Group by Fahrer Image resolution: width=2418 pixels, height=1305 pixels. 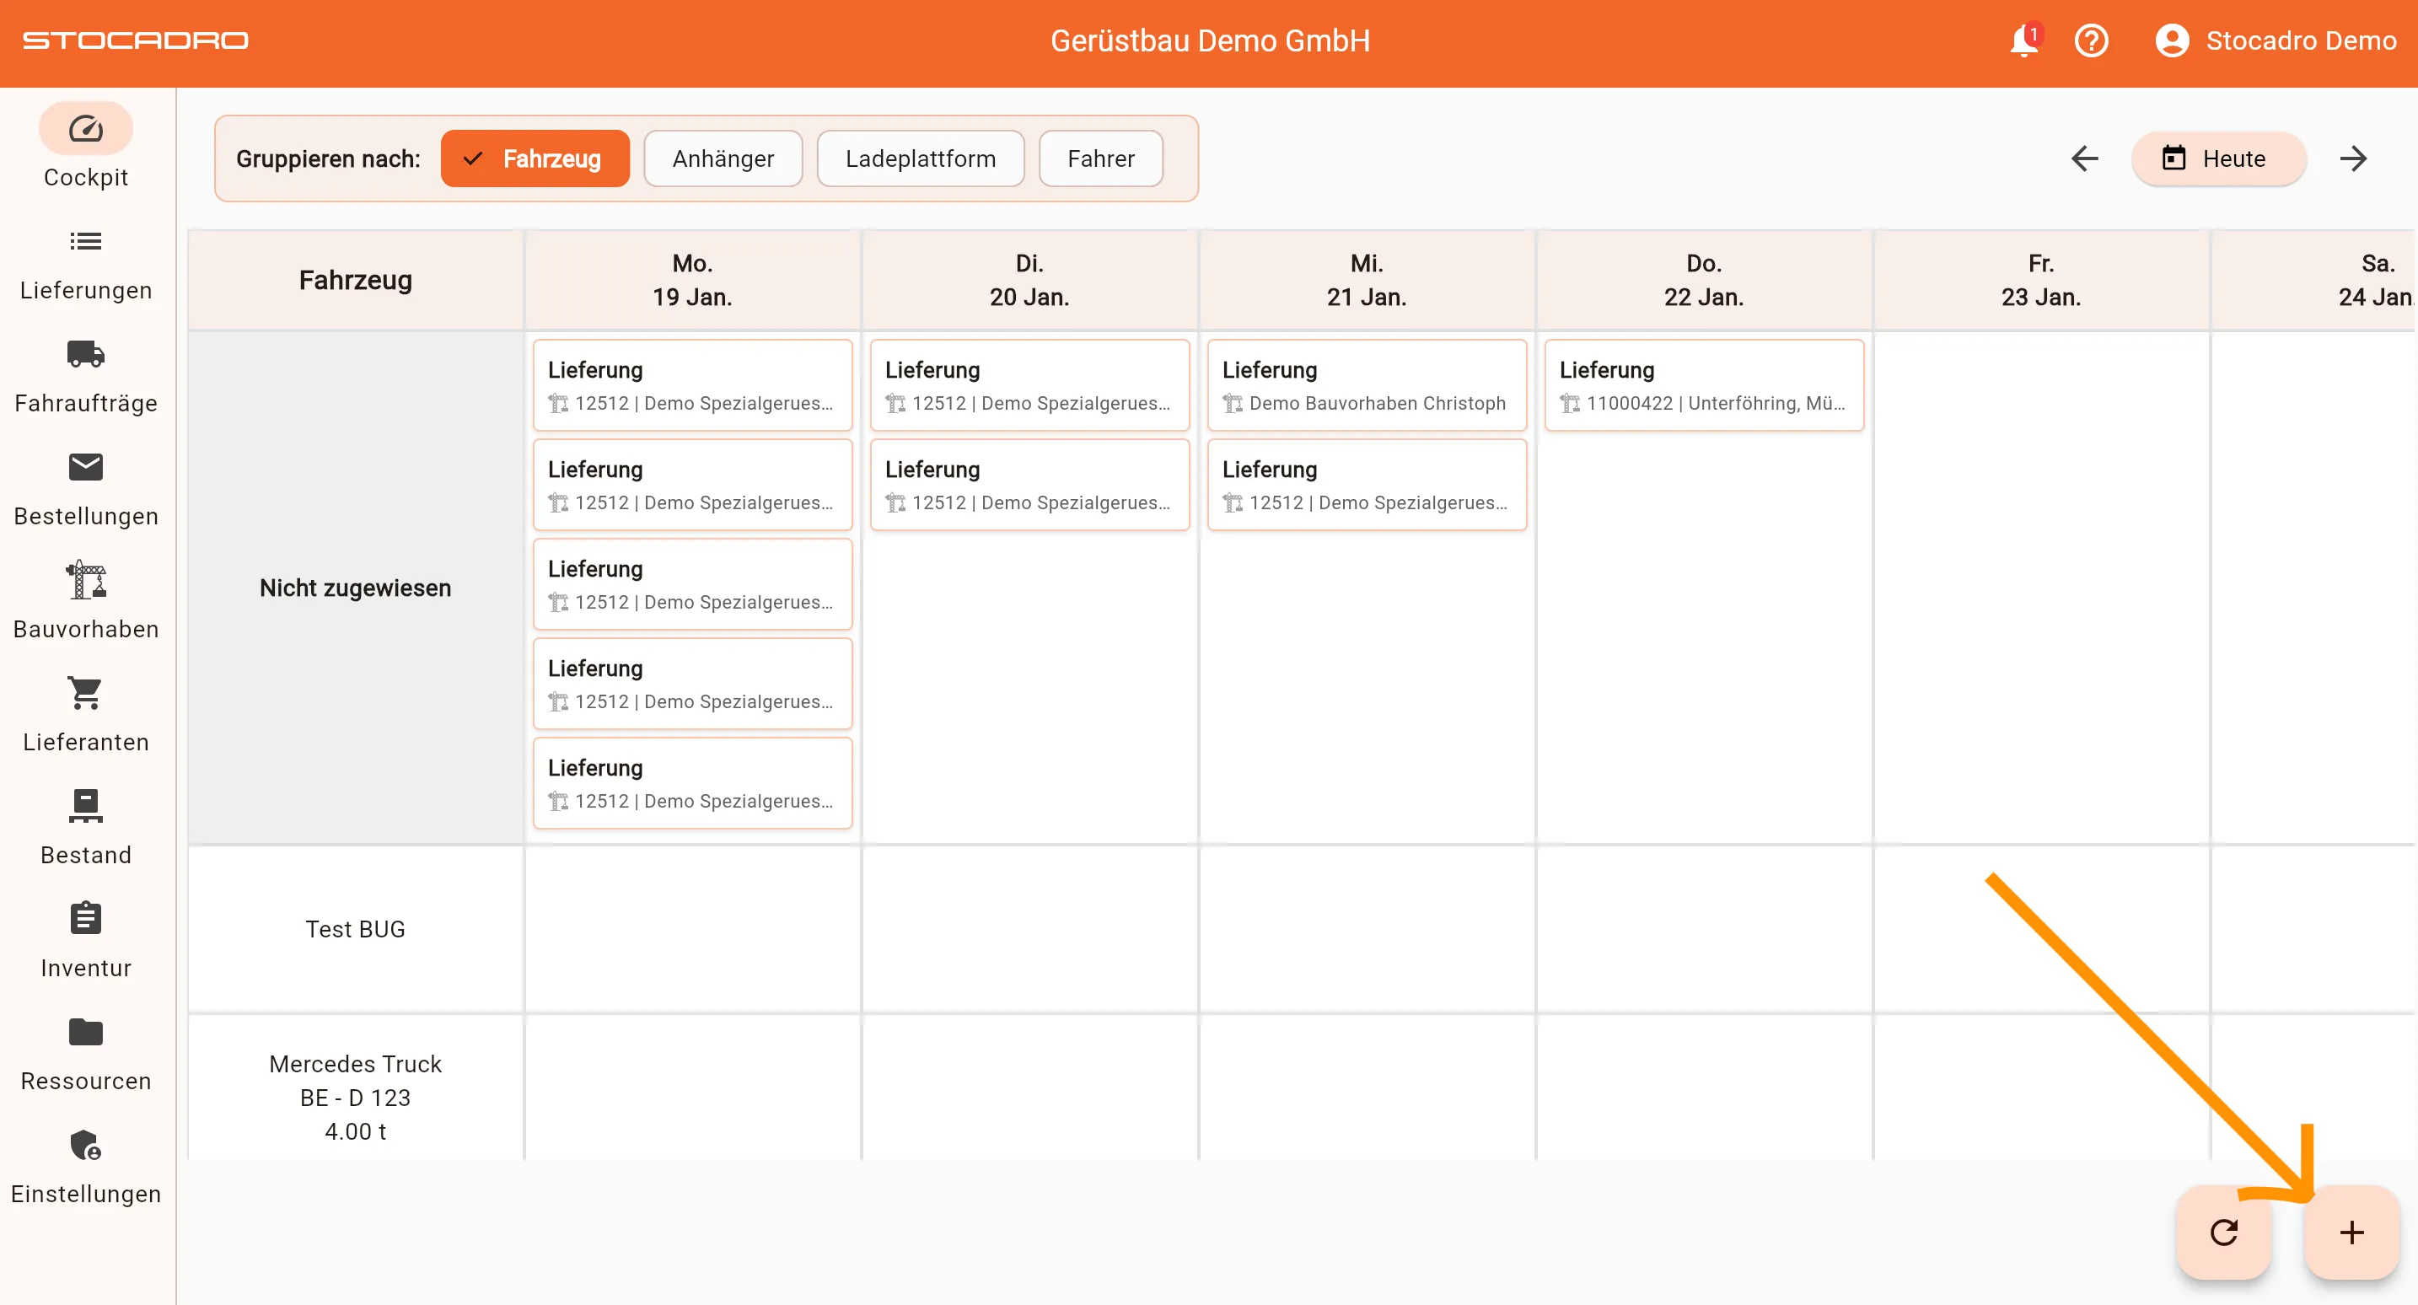tap(1100, 158)
